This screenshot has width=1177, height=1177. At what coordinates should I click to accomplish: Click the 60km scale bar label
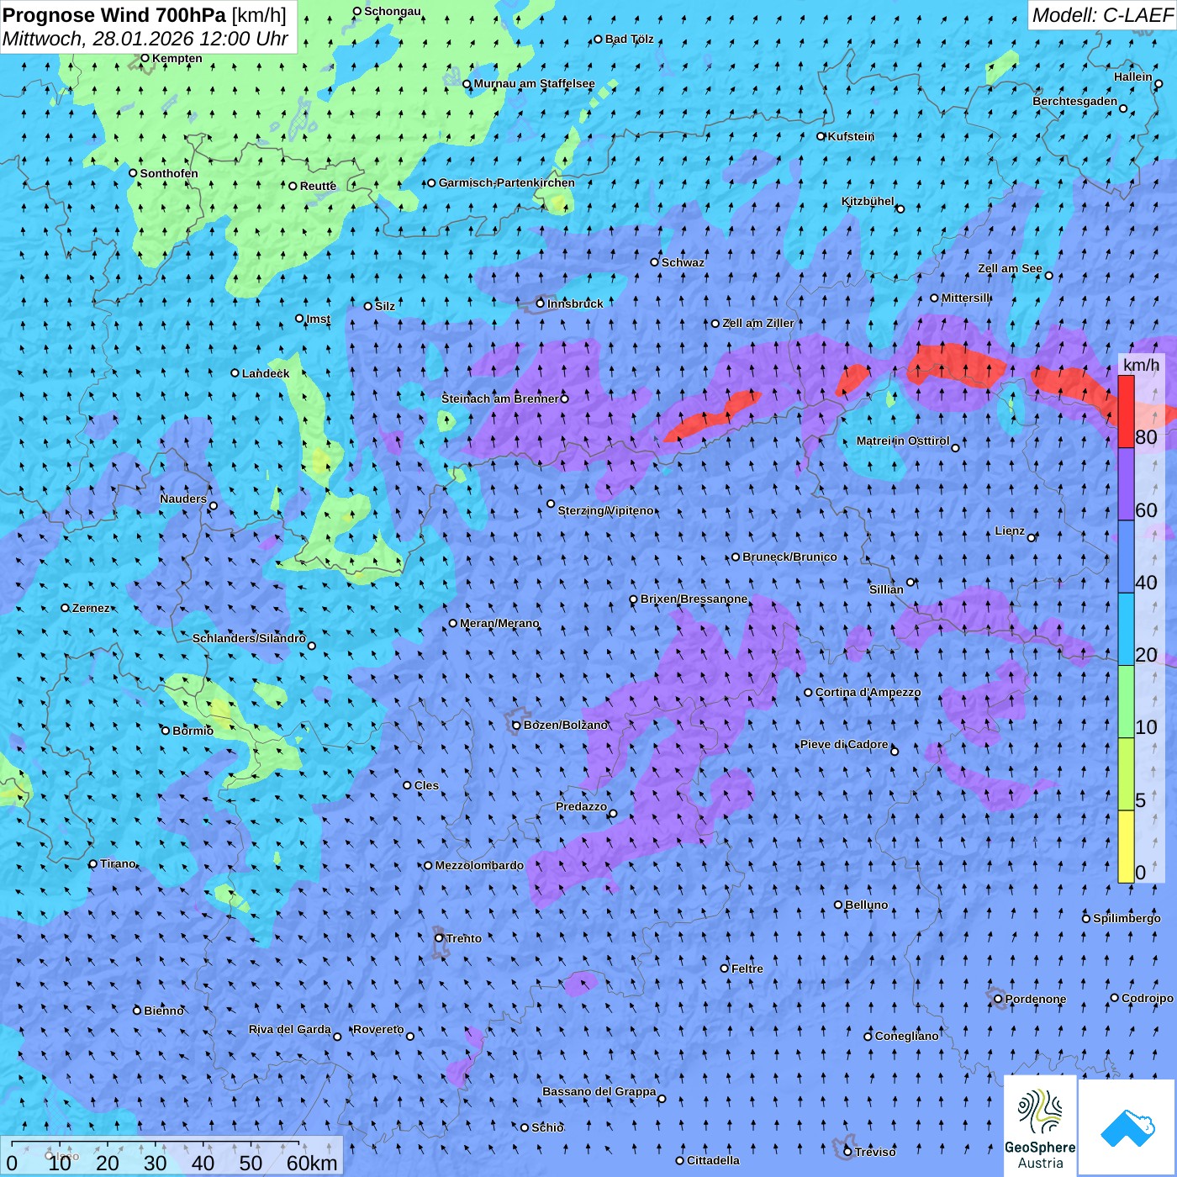click(312, 1163)
